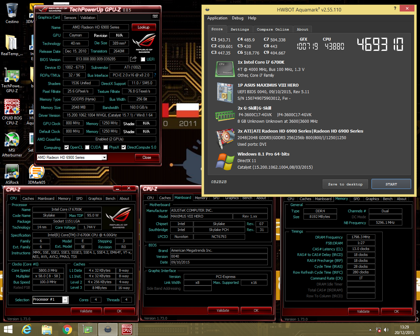Click OK in the middle CPU-Z window
Viewport: 420px width, 336px height.
pyautogui.click(x=256, y=310)
